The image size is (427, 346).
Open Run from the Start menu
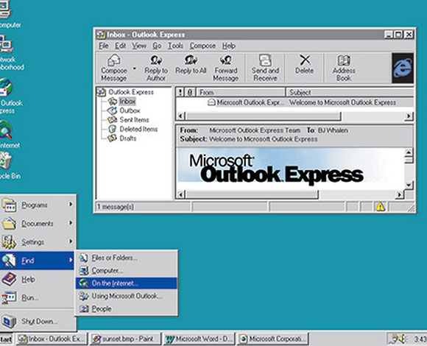[x=38, y=298]
